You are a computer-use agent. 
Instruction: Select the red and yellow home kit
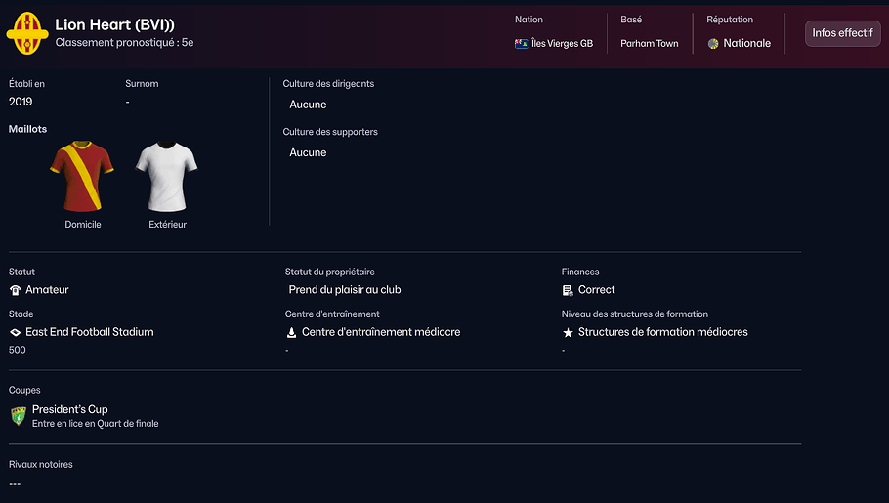point(82,177)
